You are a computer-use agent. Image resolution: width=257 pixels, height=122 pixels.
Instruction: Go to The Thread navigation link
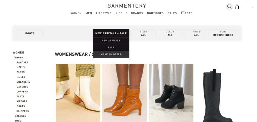coord(187,13)
